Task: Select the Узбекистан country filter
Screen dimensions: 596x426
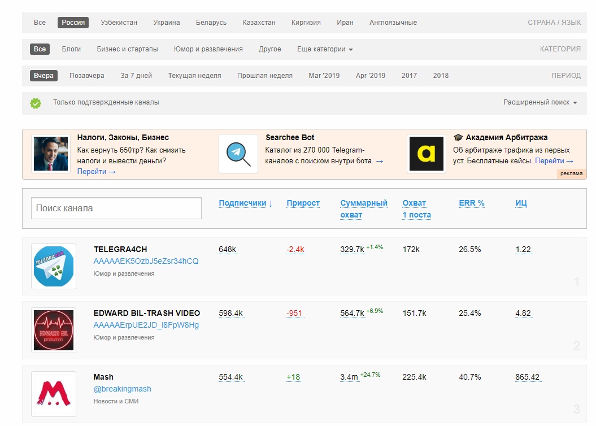Action: [119, 23]
